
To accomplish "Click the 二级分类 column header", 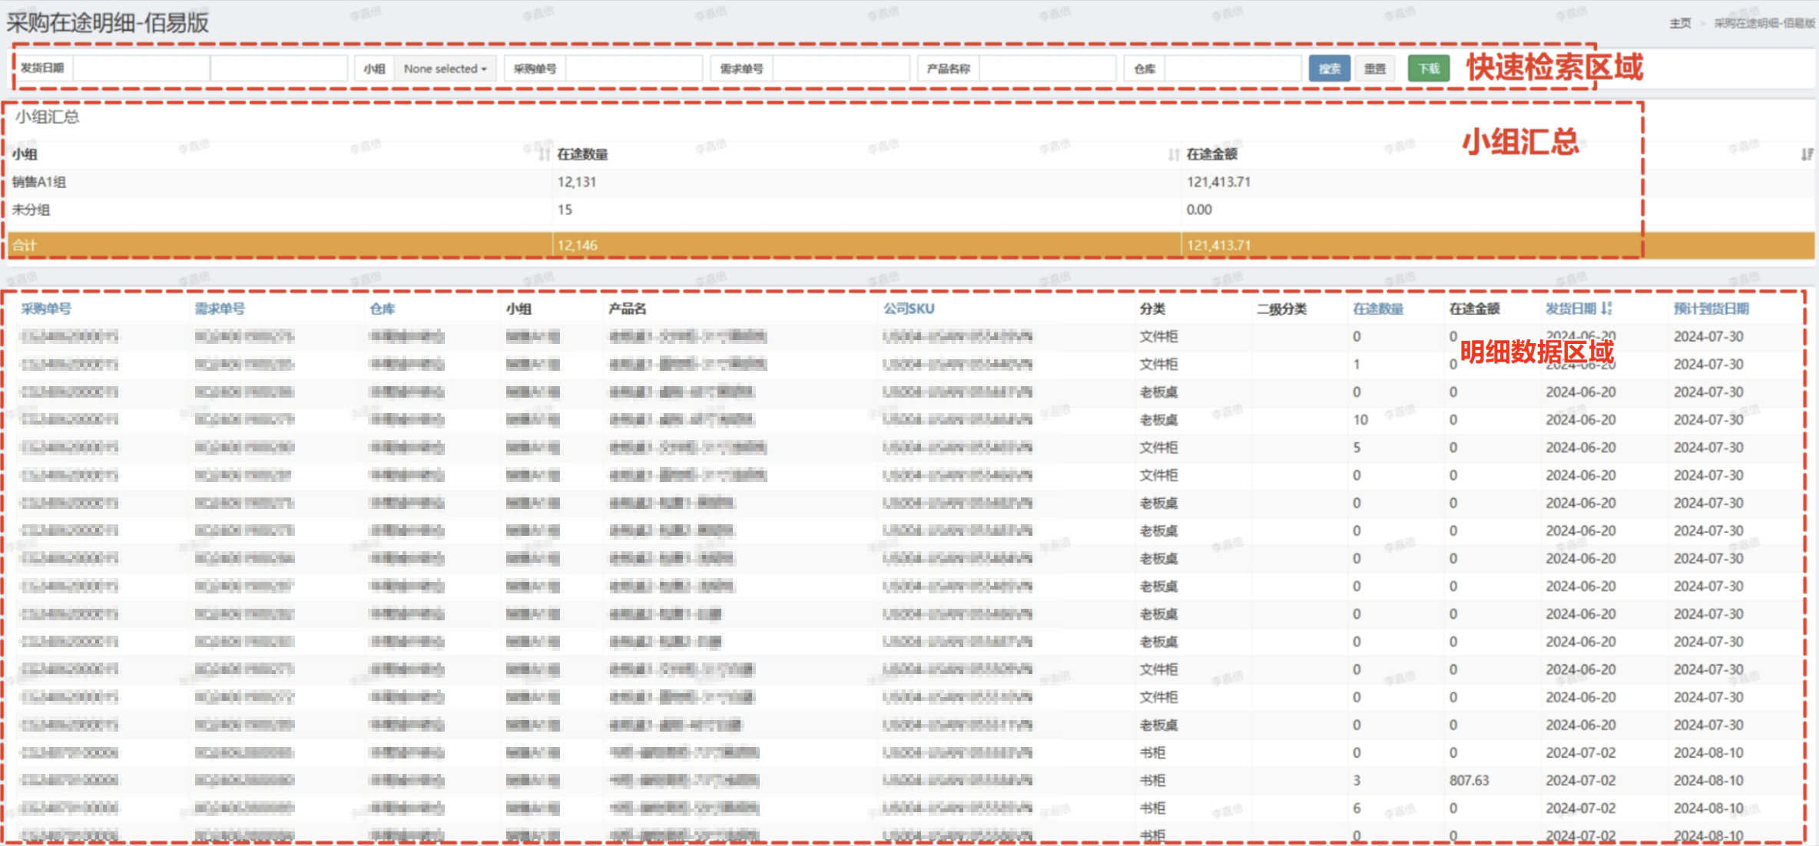I will click(x=1282, y=309).
